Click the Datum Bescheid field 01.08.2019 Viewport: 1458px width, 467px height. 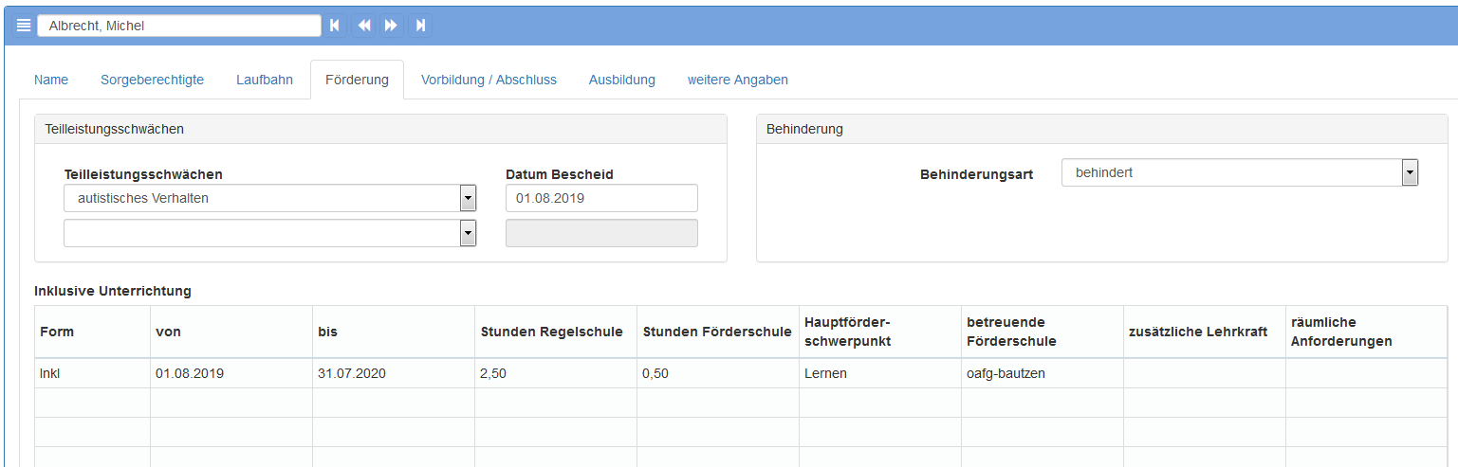point(601,198)
